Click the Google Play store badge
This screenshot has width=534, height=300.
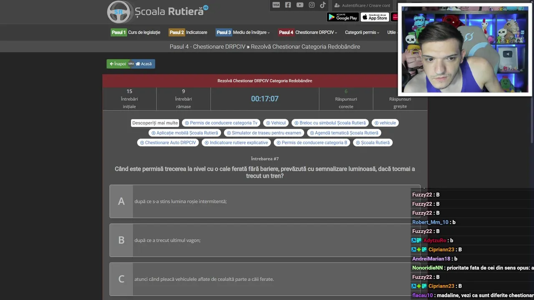click(343, 17)
